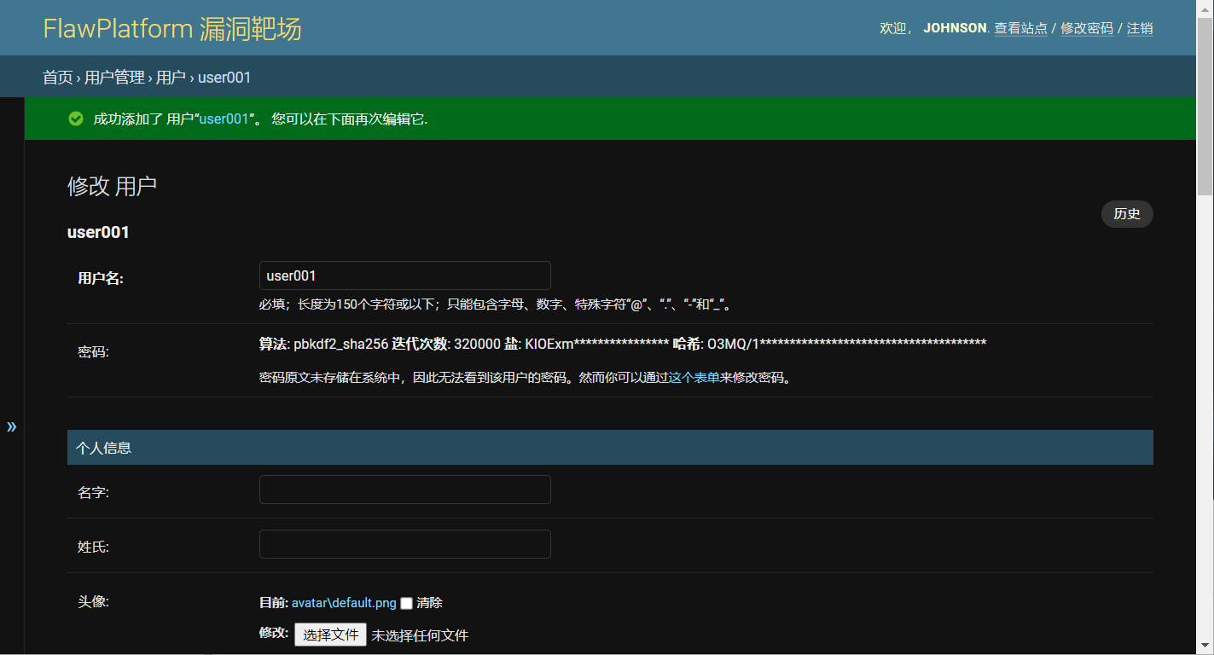Go to 用户管理 in the breadcrumb

pyautogui.click(x=114, y=78)
